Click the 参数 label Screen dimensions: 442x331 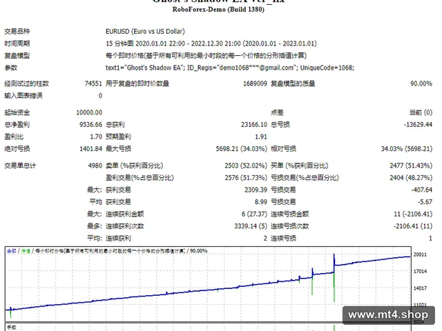(x=11, y=68)
